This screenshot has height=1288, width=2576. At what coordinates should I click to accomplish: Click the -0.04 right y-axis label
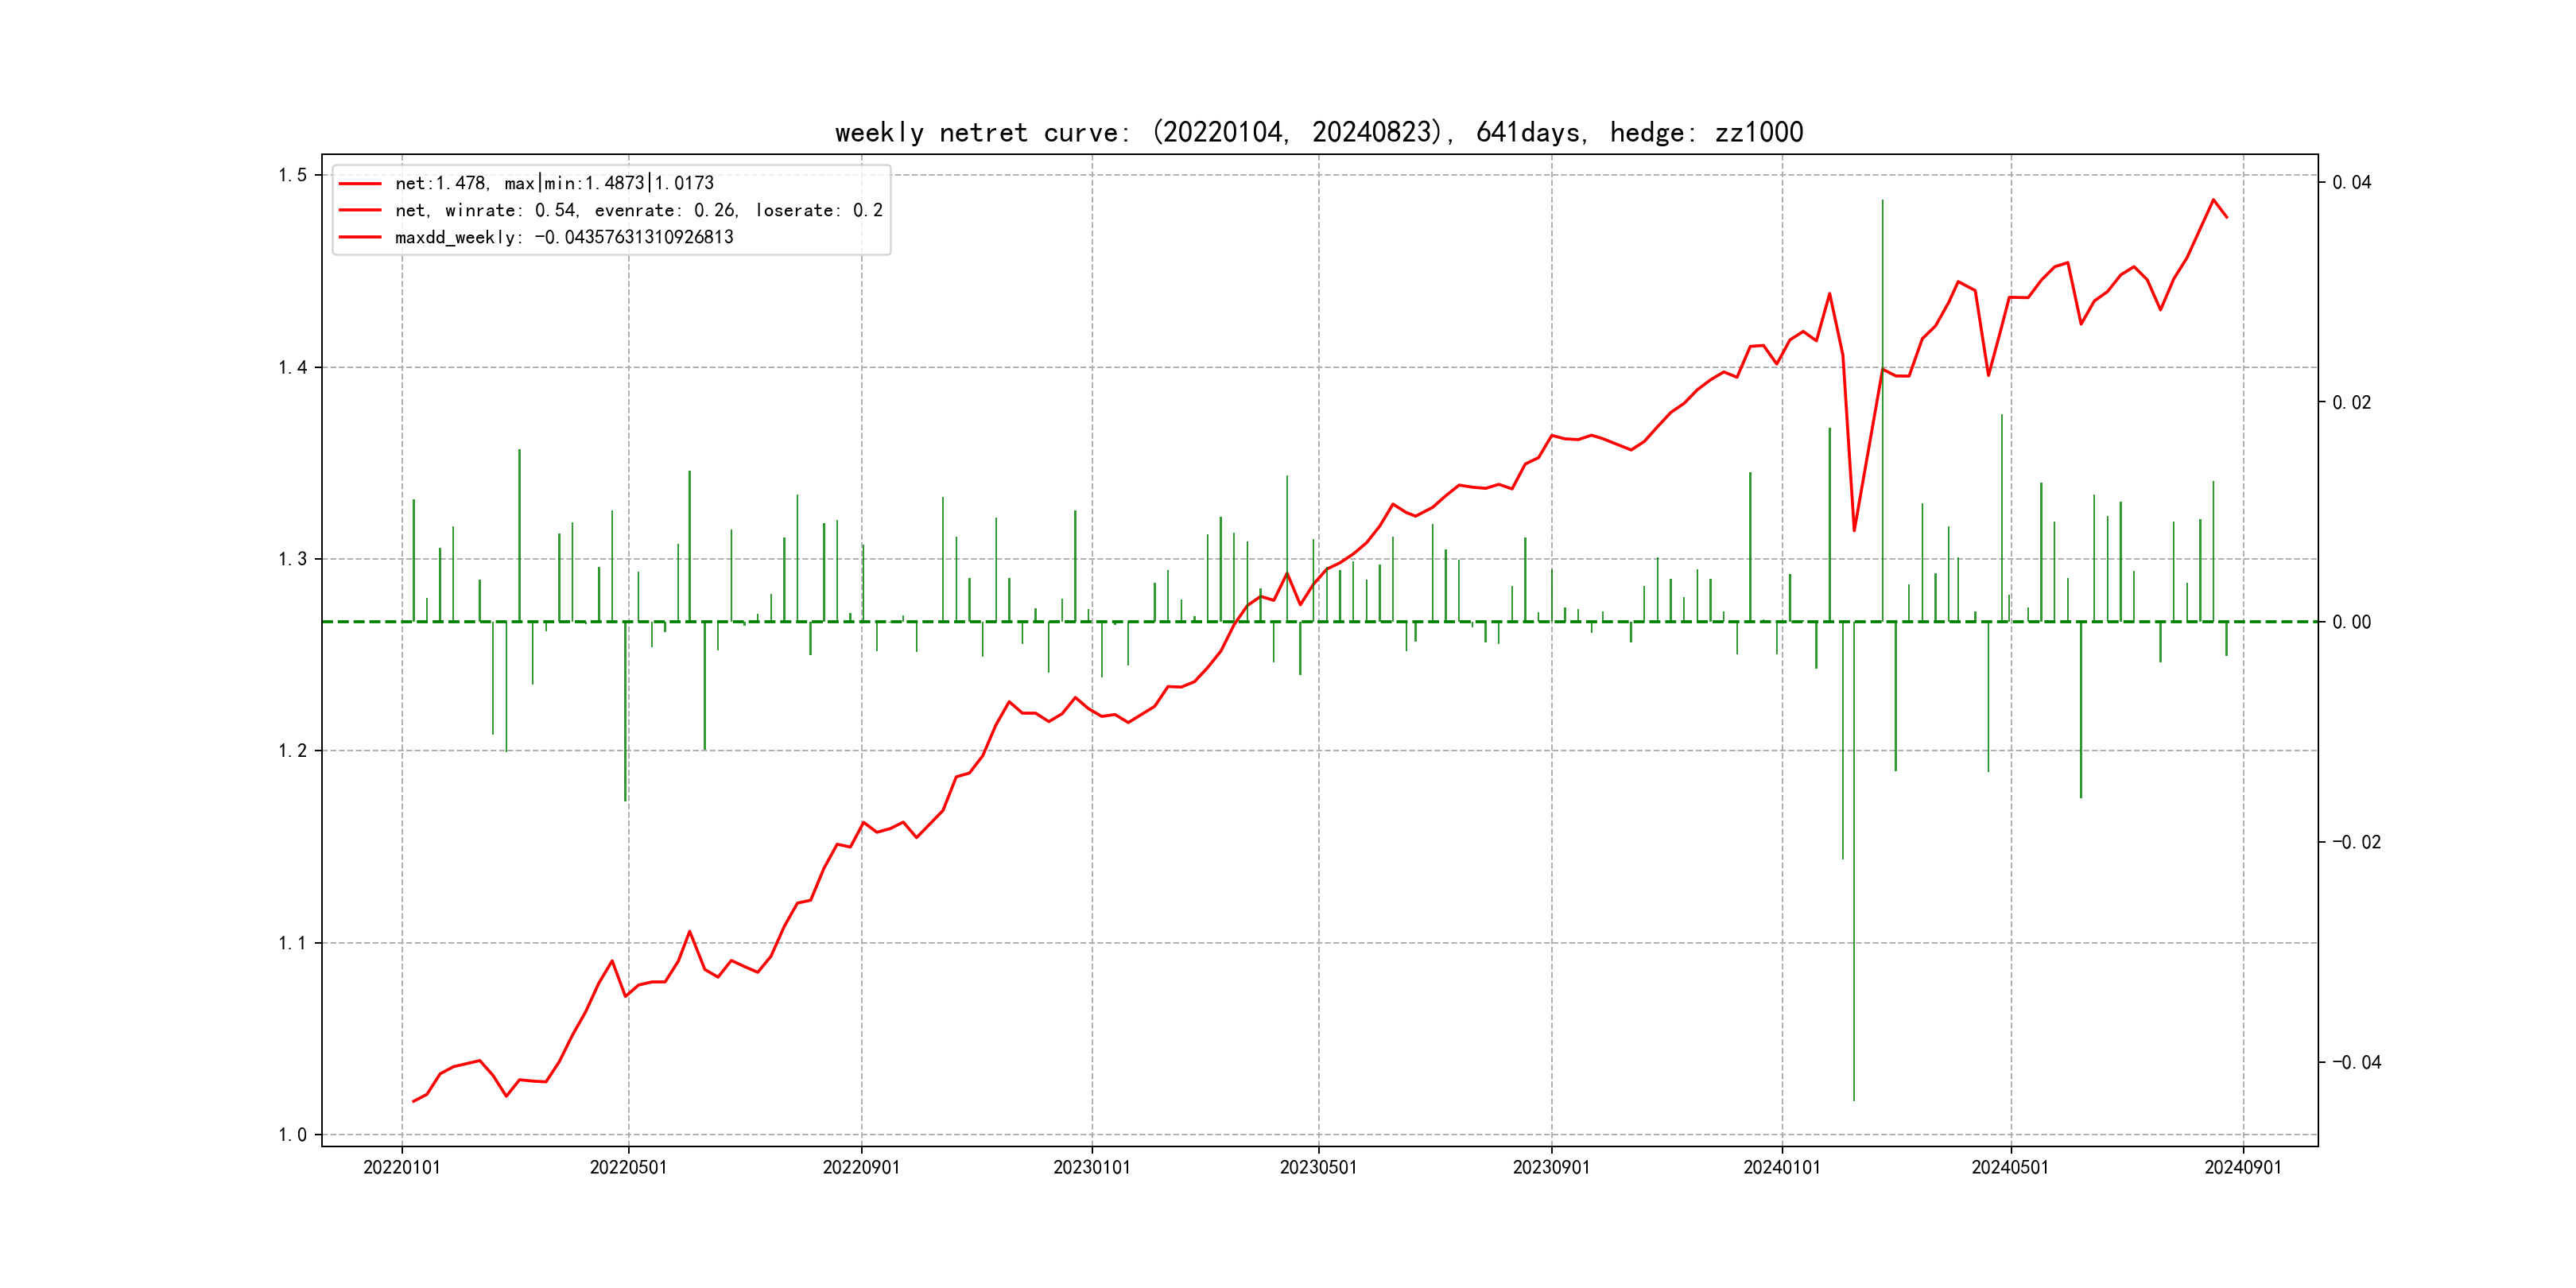(2356, 1062)
